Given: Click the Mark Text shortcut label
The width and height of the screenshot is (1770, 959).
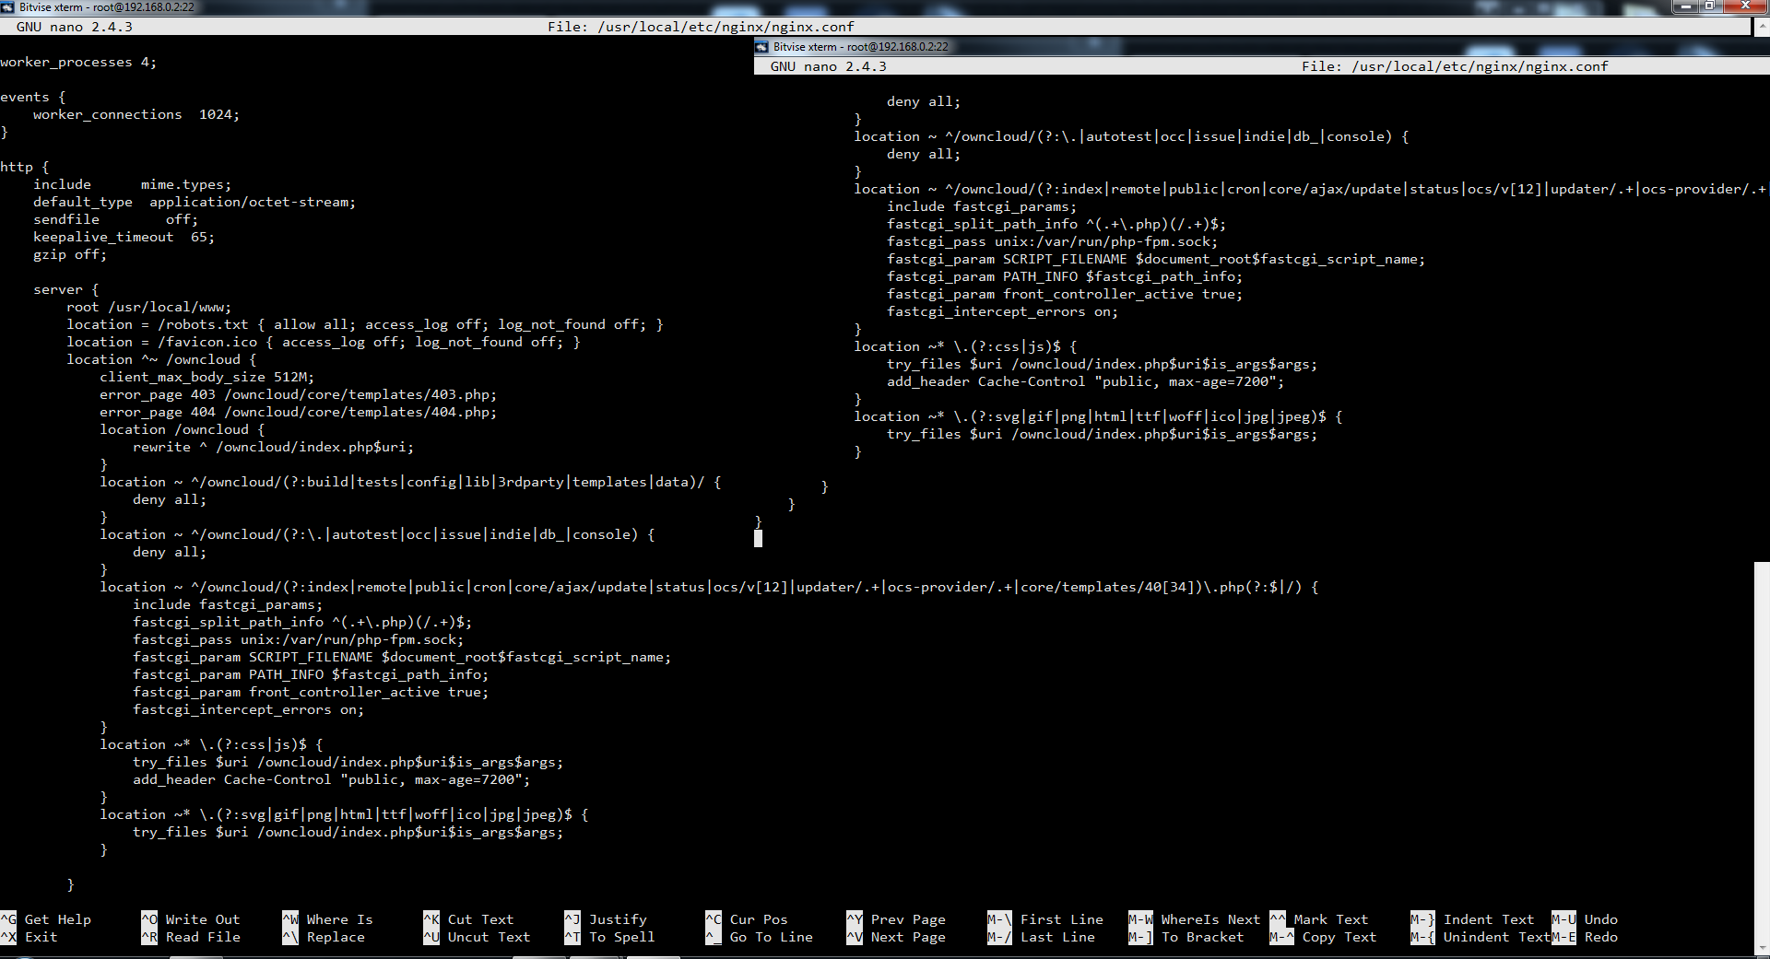Looking at the screenshot, I should (1331, 919).
